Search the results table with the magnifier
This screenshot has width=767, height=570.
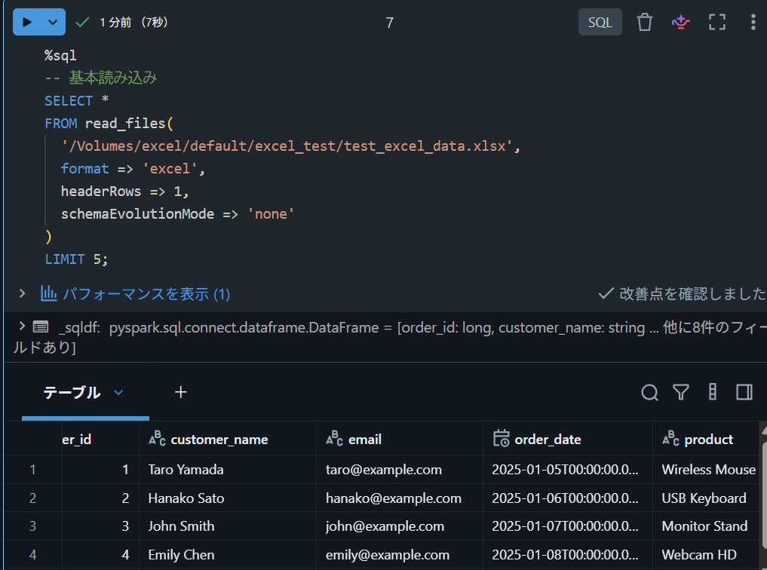pyautogui.click(x=649, y=392)
